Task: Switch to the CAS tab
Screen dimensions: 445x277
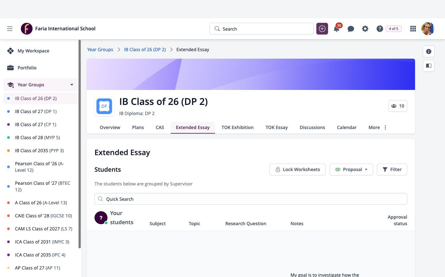Action: tap(160, 127)
